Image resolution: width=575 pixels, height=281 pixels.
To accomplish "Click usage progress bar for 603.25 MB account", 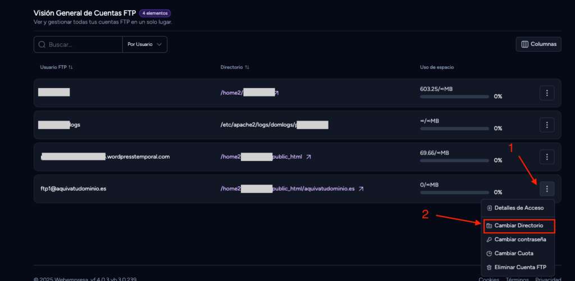I will point(454,96).
